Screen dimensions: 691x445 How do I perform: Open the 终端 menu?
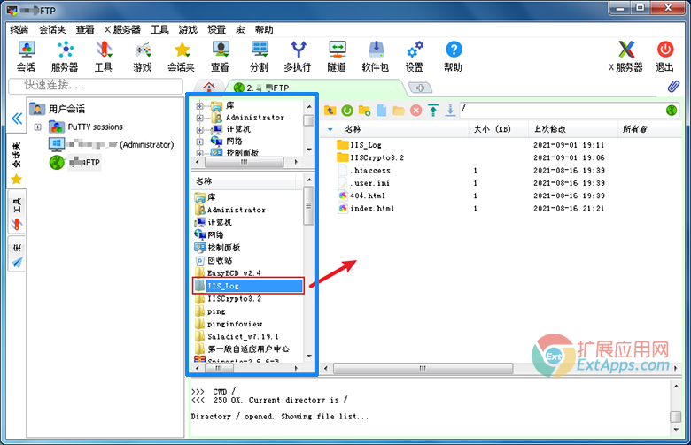tap(19, 29)
